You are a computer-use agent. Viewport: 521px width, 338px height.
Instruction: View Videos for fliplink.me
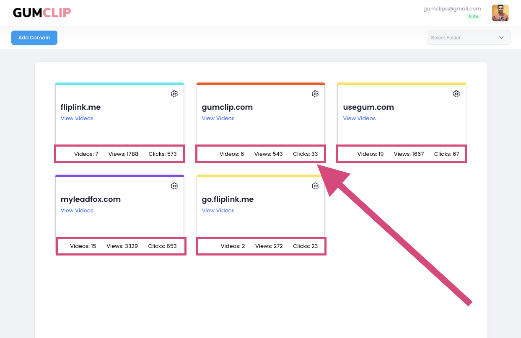(x=77, y=119)
